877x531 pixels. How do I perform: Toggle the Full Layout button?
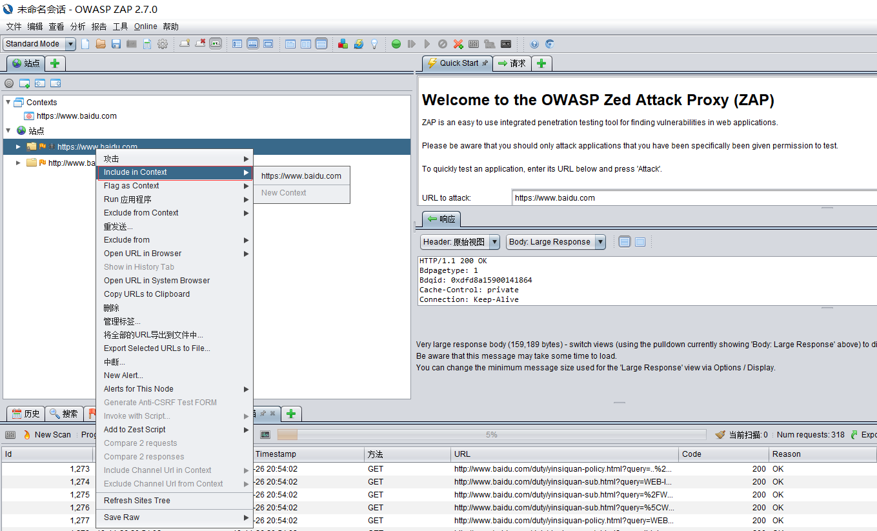coord(268,44)
